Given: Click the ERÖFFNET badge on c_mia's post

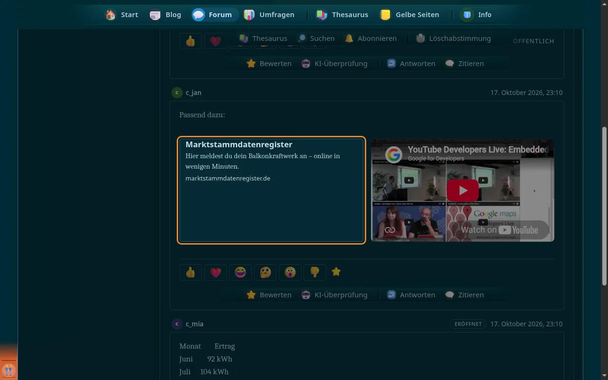Looking at the screenshot, I should point(468,324).
